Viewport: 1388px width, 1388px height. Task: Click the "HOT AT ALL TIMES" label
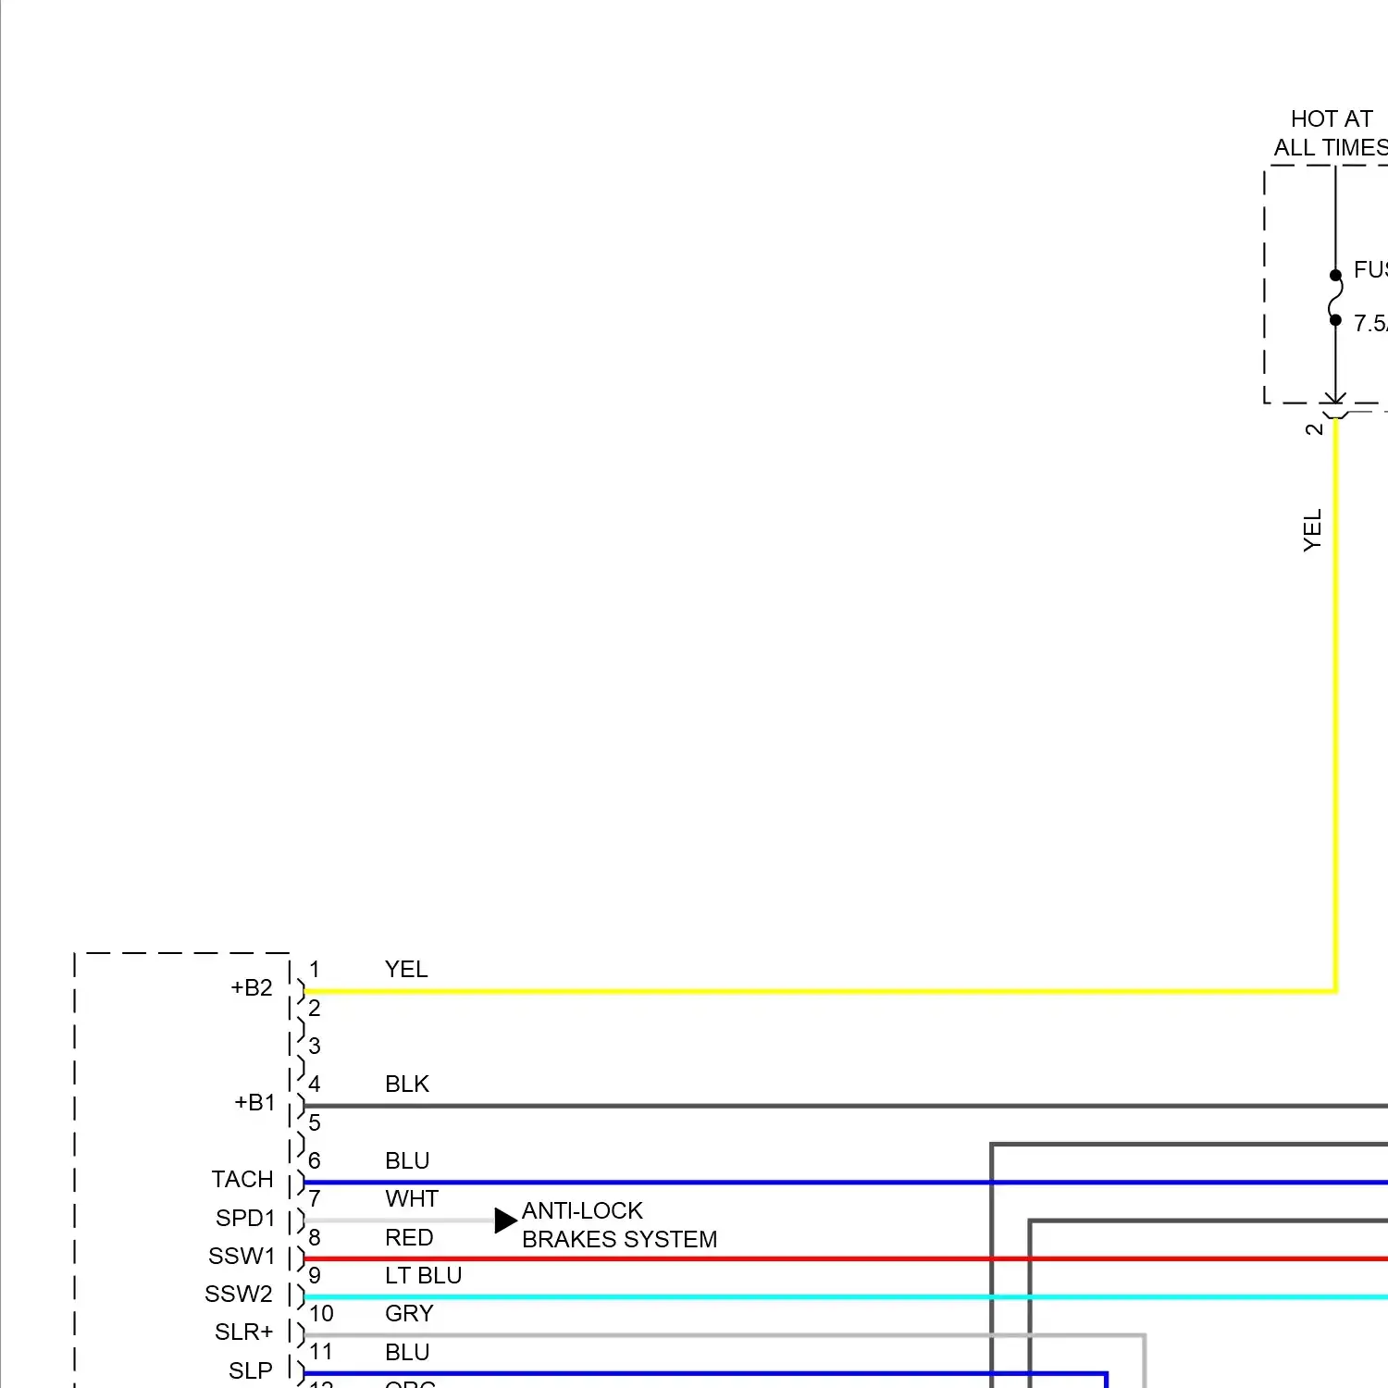click(1332, 133)
